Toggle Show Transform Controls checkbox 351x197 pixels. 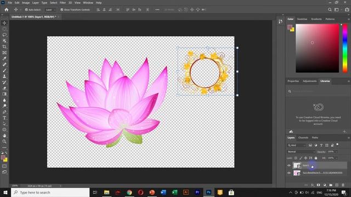pos(62,10)
